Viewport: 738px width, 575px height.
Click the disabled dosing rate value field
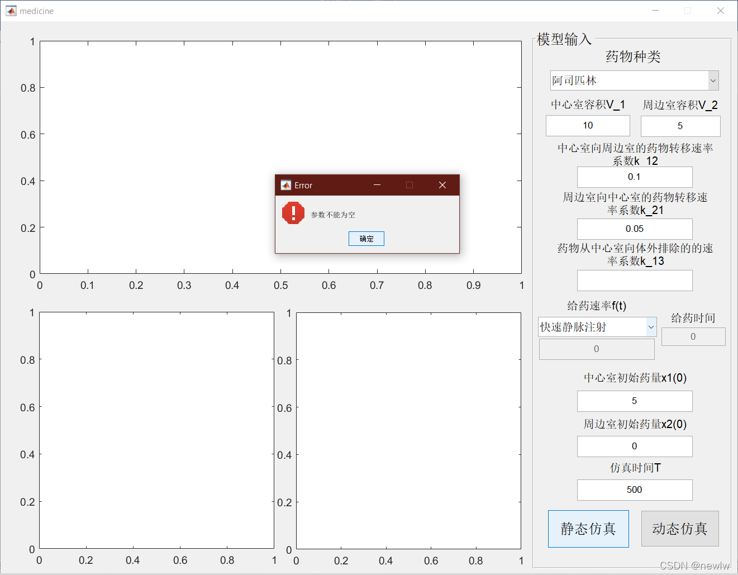tap(597, 349)
